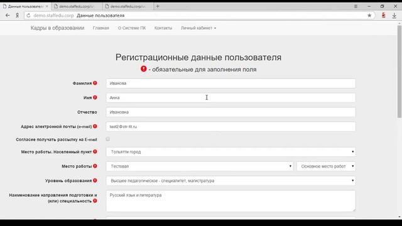Click the Фамилия field with 'Иванова'
The height and width of the screenshot is (226, 402).
pos(231,83)
